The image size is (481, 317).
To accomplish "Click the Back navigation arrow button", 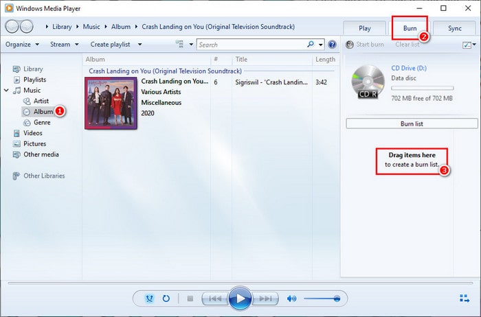I will pos(12,27).
